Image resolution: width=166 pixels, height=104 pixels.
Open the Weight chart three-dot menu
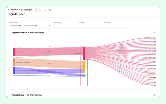pyautogui.click(x=154, y=32)
